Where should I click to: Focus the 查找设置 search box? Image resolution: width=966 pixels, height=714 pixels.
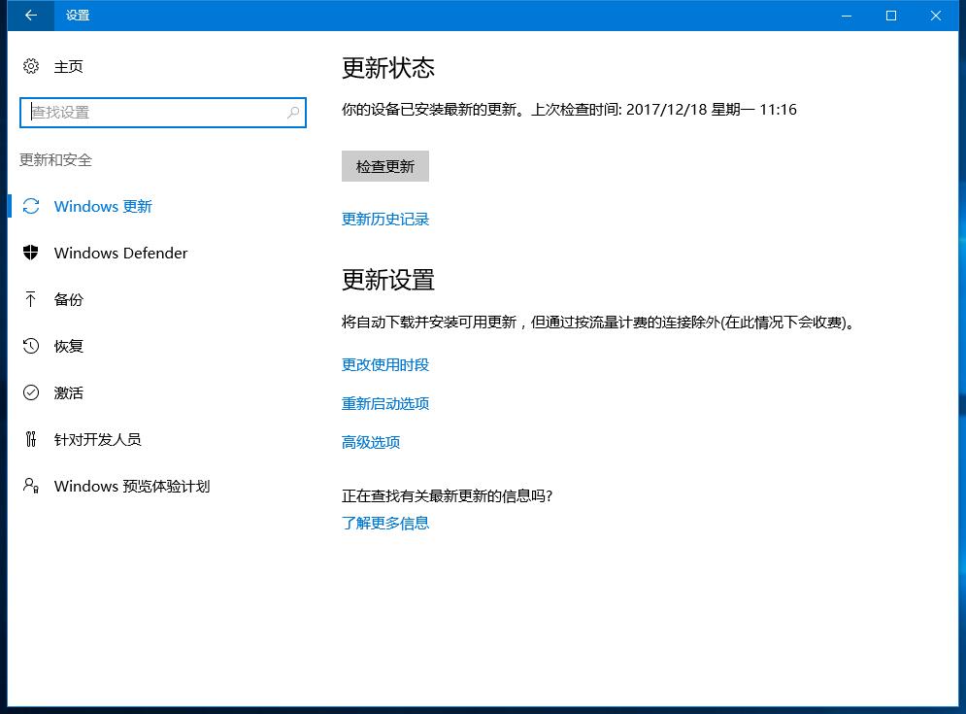coord(163,113)
